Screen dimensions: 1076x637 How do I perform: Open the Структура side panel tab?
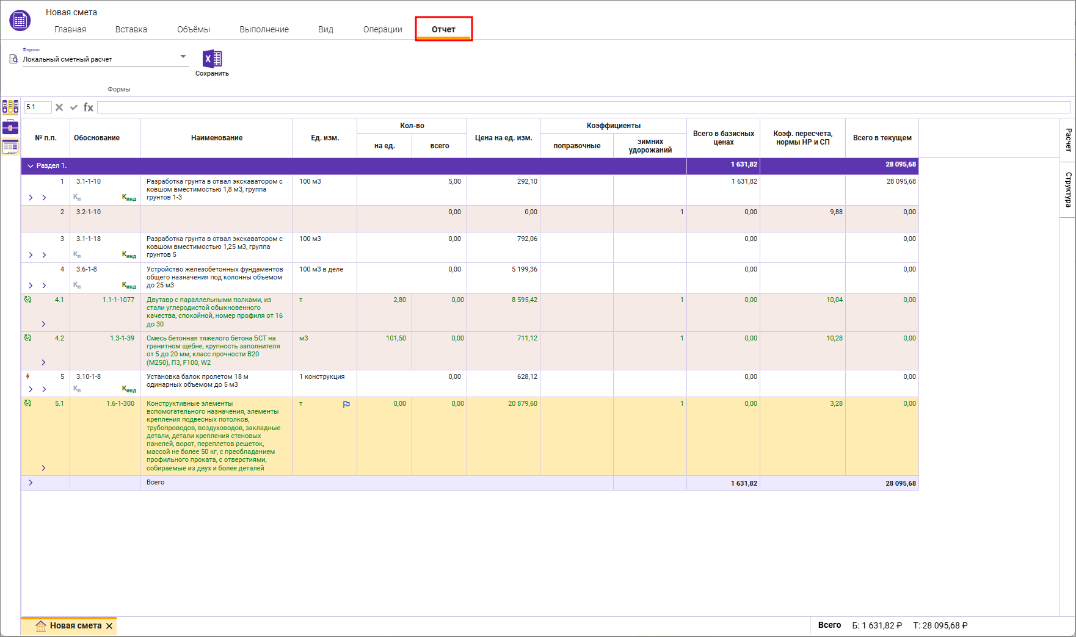tap(1068, 189)
